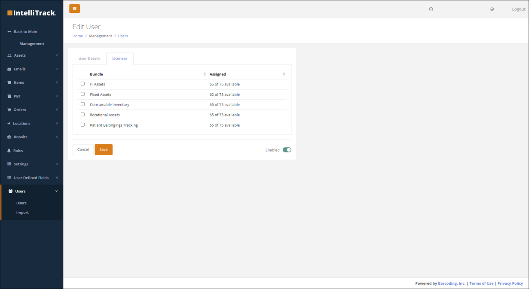This screenshot has height=289, width=529.
Task: Click the IntelliTrack logo
Action: tap(31, 13)
